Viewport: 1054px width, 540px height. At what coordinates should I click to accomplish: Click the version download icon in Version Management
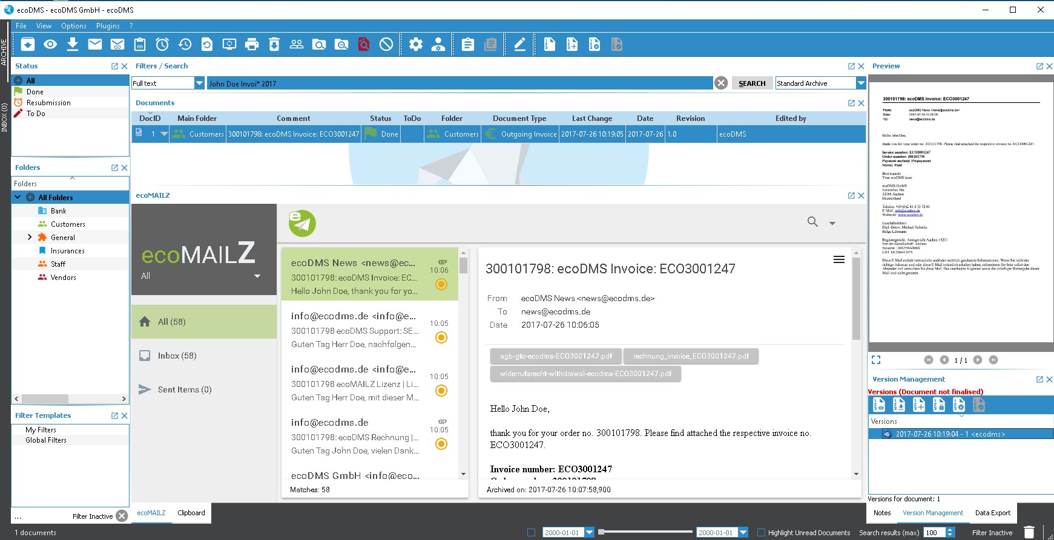[x=899, y=405]
